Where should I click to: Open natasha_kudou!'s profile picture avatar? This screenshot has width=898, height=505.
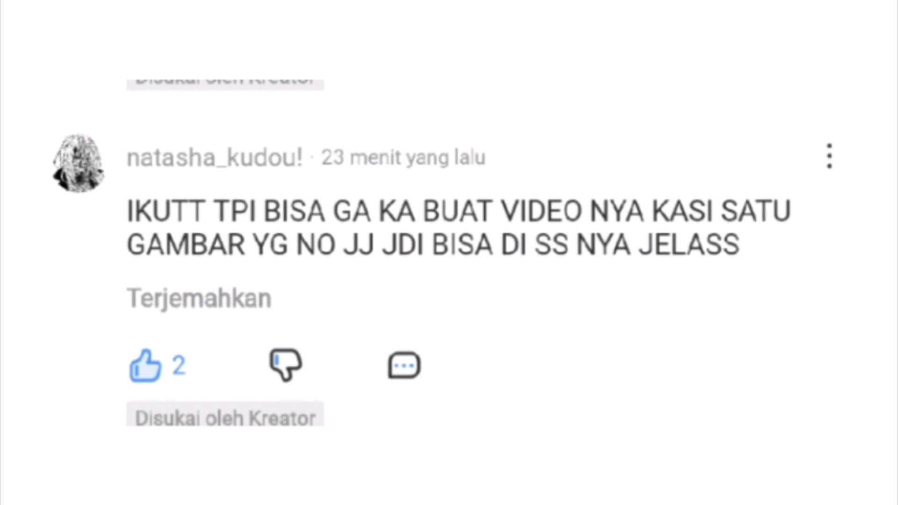point(78,163)
